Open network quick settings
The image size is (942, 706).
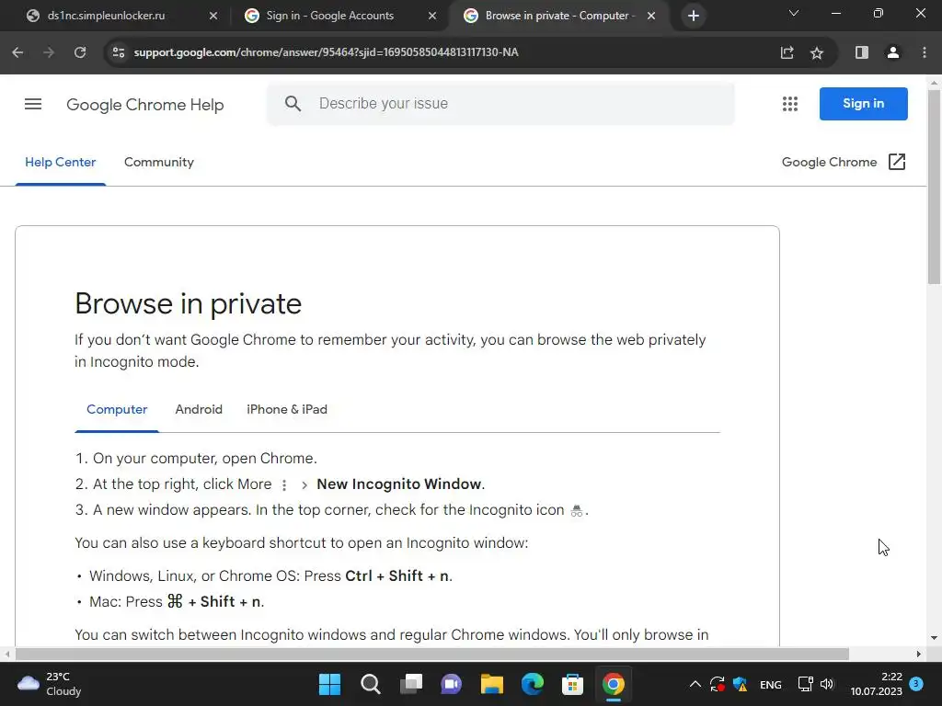pyautogui.click(x=805, y=684)
